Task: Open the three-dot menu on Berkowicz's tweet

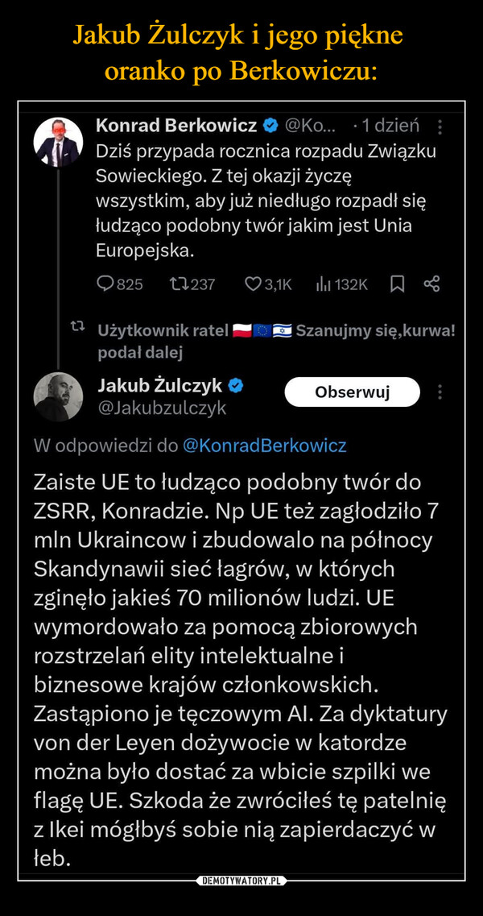Action: [440, 128]
